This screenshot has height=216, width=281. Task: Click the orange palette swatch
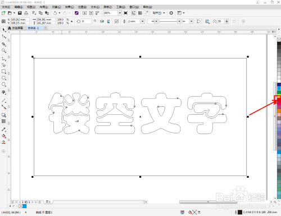(279, 111)
